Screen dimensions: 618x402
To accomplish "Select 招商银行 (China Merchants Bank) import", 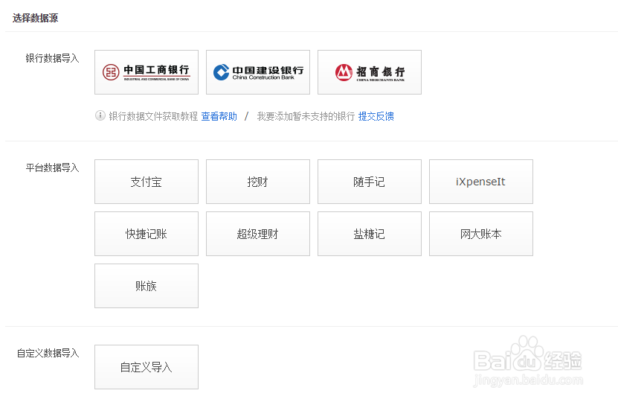I will click(x=370, y=72).
